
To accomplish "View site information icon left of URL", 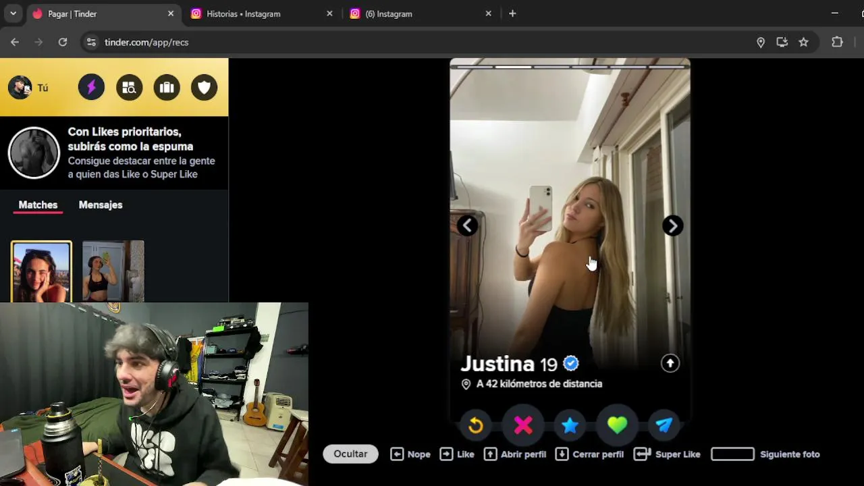I will [x=91, y=42].
